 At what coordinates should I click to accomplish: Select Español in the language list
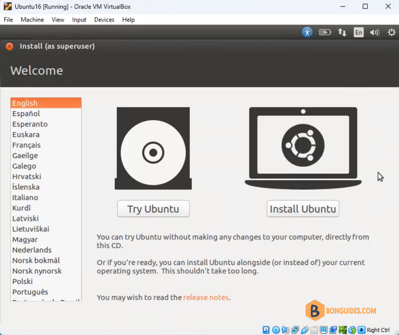(46, 114)
